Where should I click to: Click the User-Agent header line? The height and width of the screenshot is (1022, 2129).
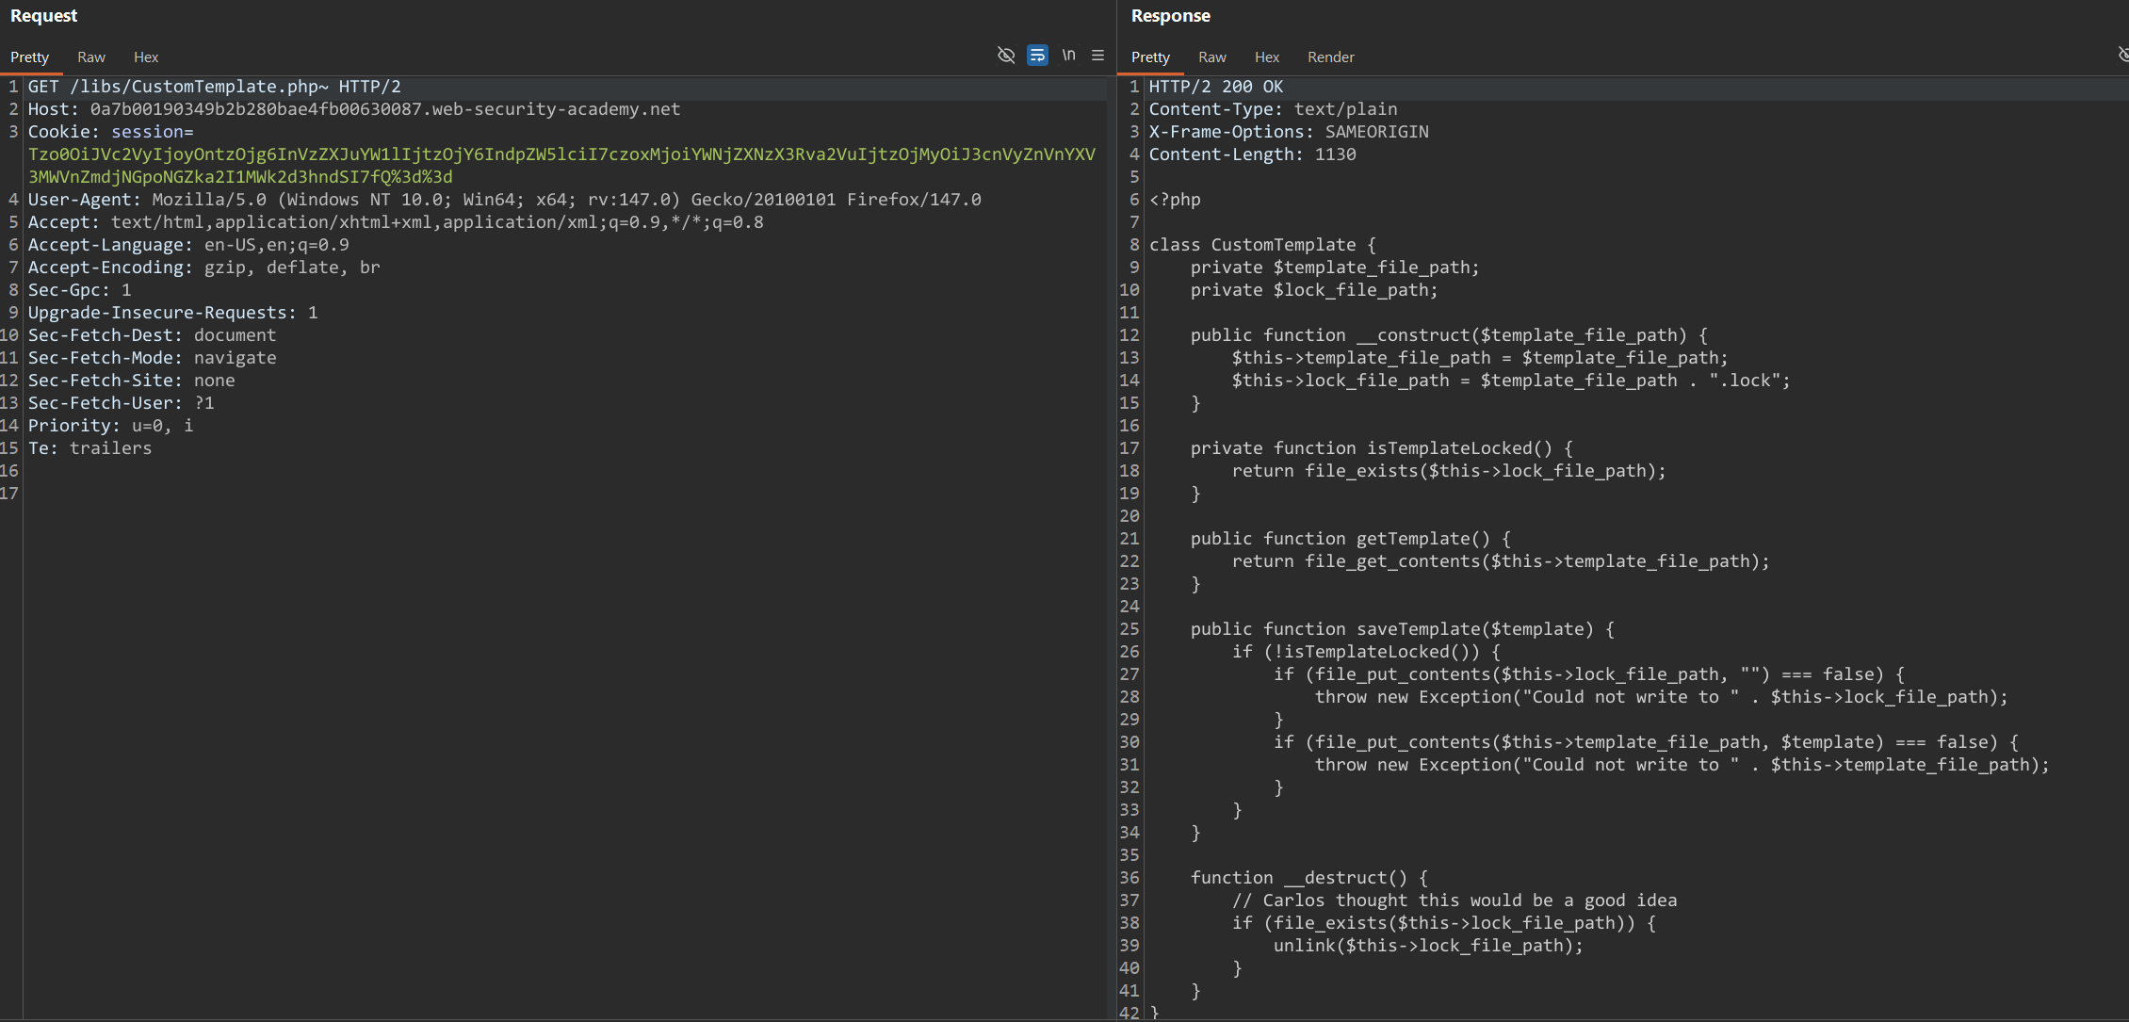[504, 200]
